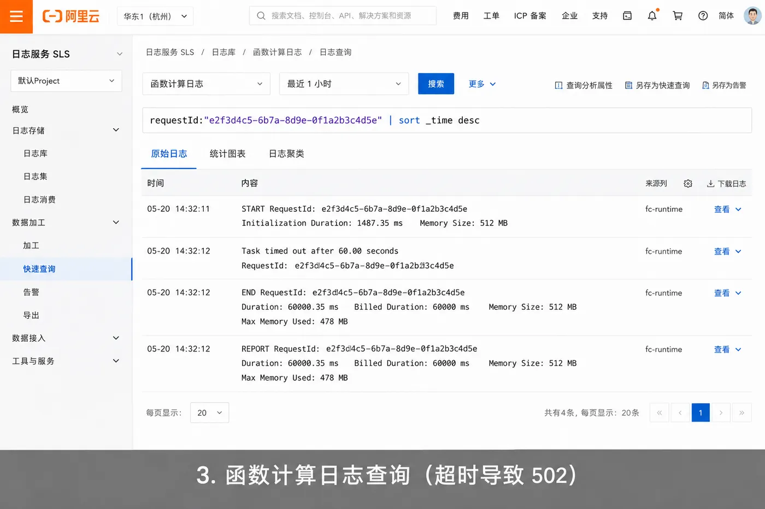The width and height of the screenshot is (765, 509).
Task: Click the search magnifier icon
Action: coord(261,16)
